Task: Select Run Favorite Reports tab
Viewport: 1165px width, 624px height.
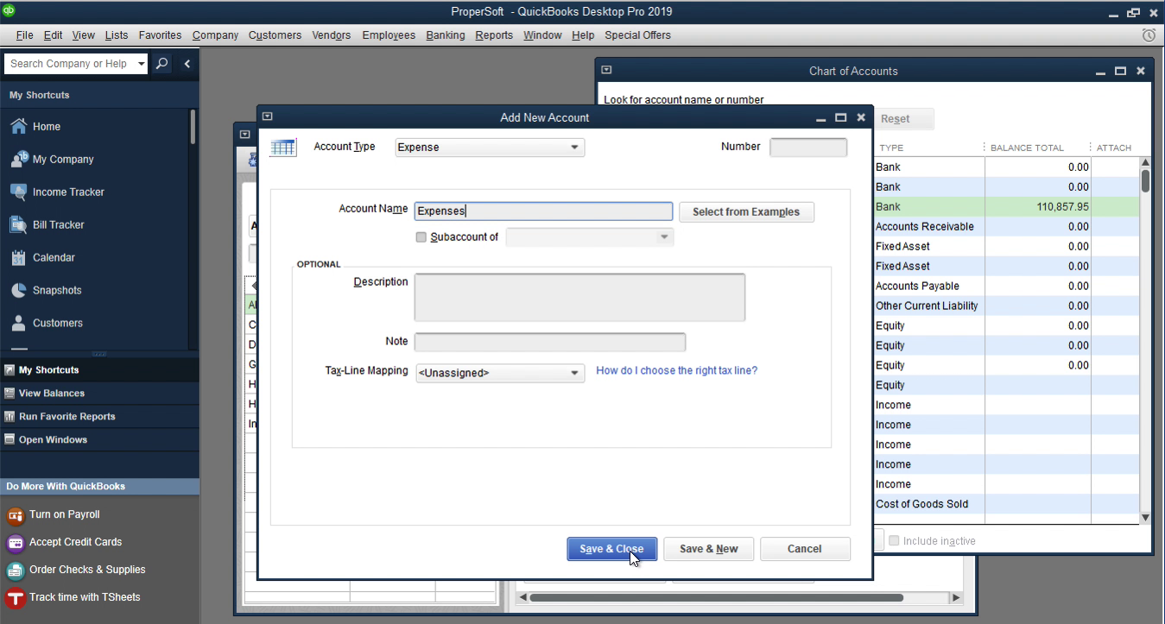Action: (x=99, y=416)
